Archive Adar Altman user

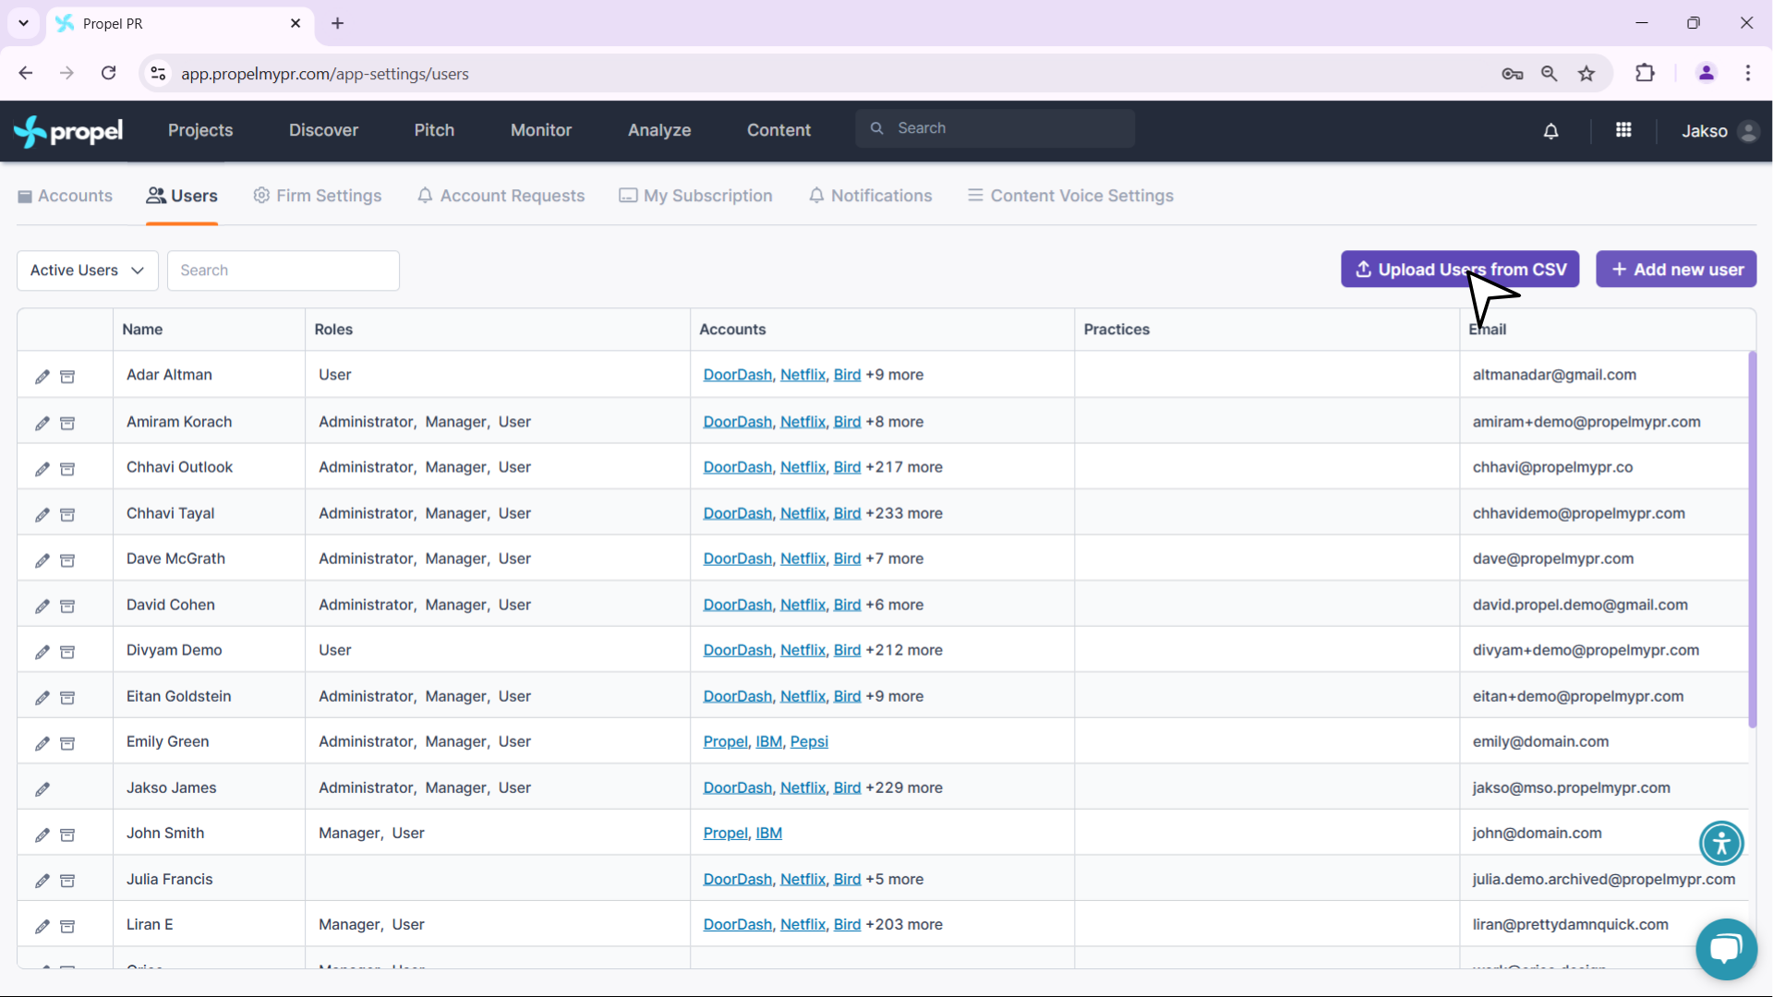point(67,377)
